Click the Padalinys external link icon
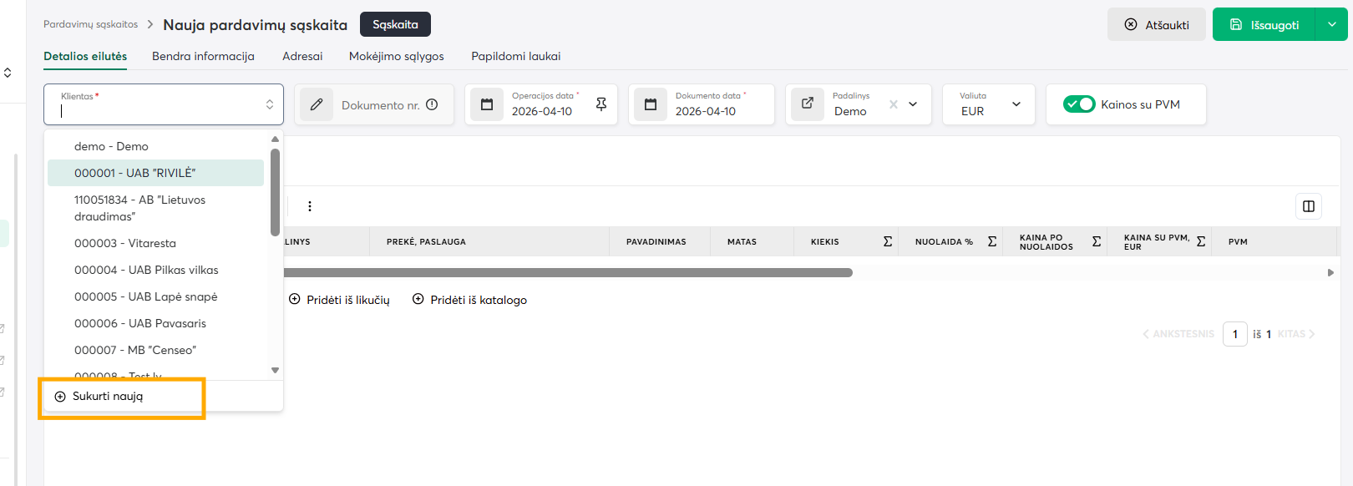The height and width of the screenshot is (486, 1353). click(x=808, y=104)
